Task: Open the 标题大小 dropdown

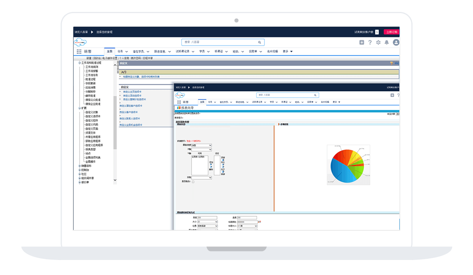Action: 247,226
